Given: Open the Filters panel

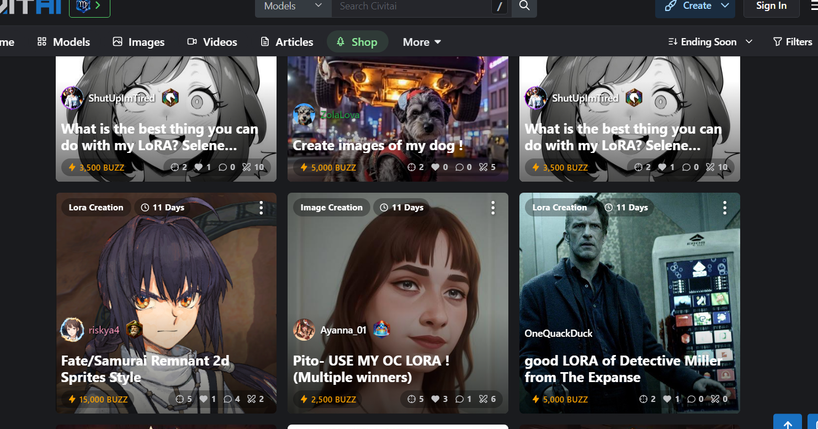Looking at the screenshot, I should click(793, 42).
